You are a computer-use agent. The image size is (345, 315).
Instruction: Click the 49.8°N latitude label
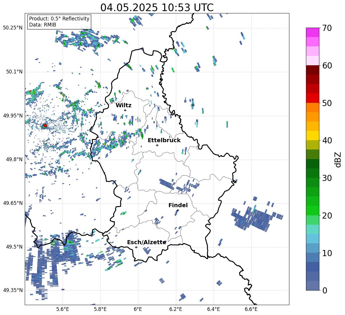coord(14,159)
